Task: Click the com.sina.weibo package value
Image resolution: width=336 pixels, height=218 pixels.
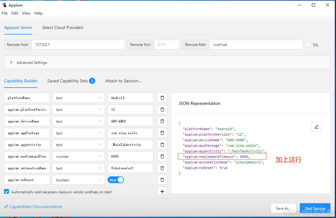Action: 130,133
